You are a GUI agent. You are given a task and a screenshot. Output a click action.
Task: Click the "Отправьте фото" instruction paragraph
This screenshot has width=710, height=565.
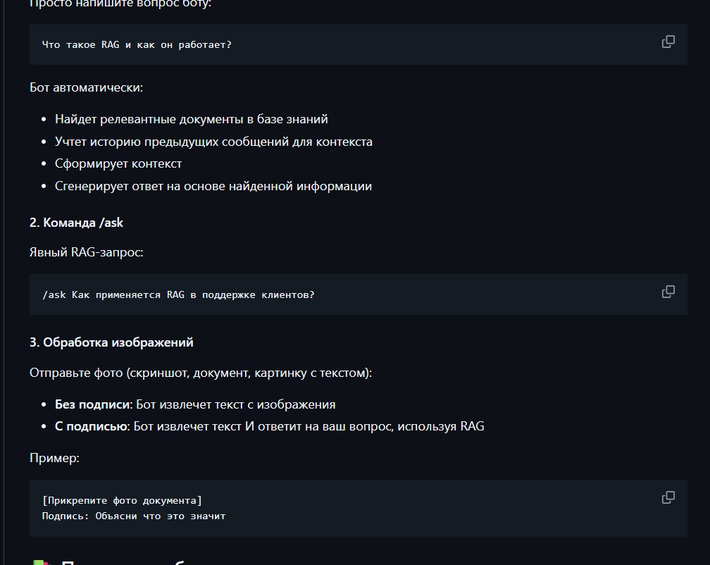click(x=201, y=373)
